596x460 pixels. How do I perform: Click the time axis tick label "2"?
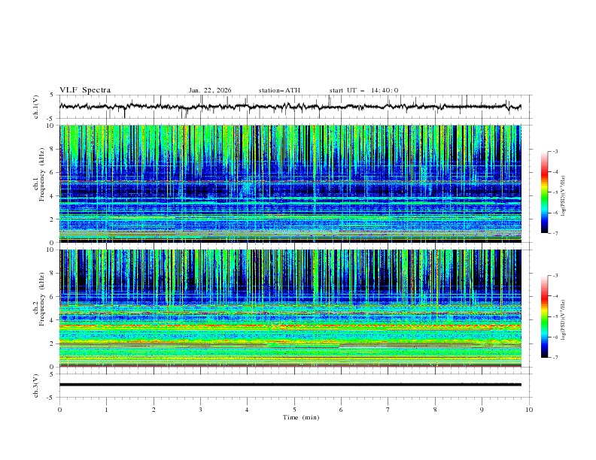click(154, 410)
